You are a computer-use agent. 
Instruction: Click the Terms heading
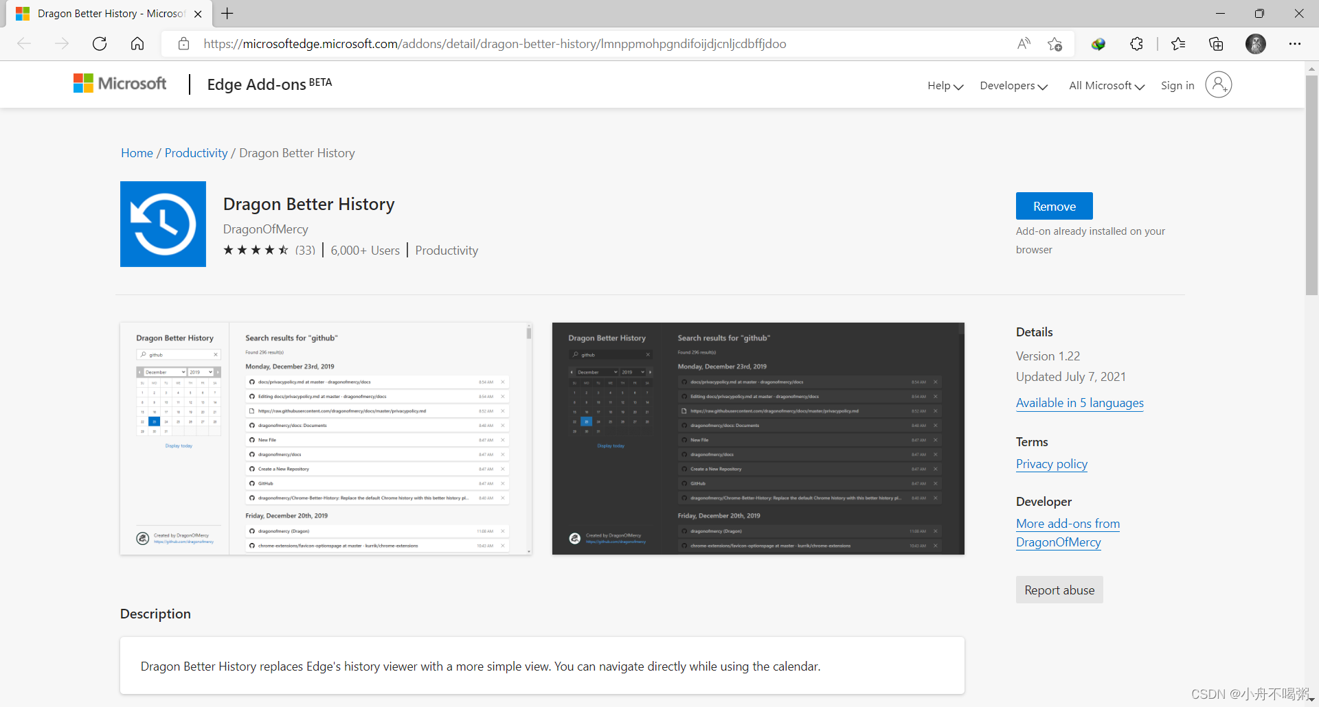[x=1032, y=442]
